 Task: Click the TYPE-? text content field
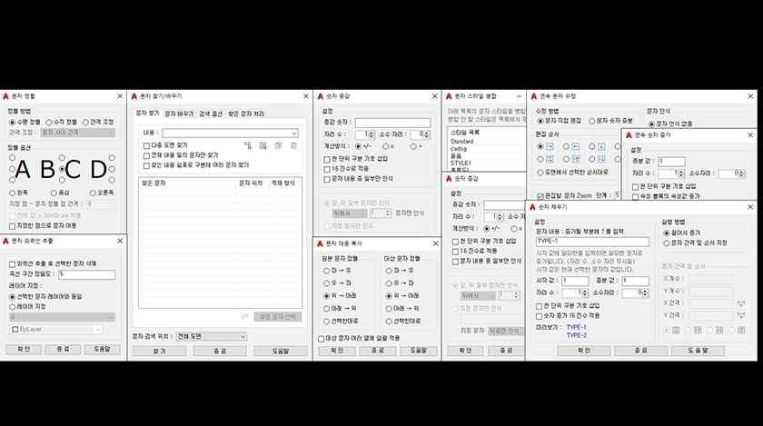592,242
